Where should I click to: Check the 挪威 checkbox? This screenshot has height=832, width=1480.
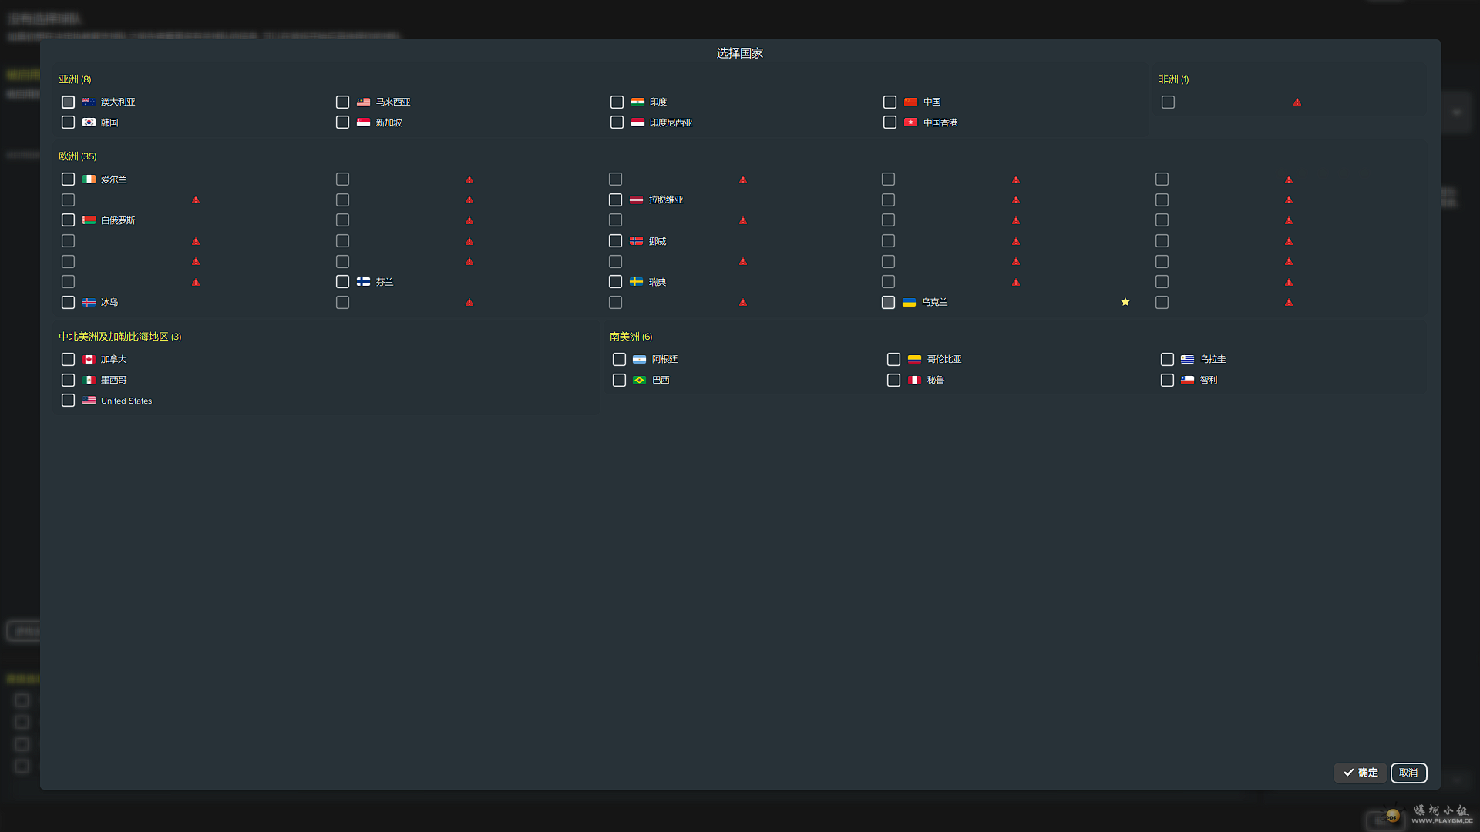(615, 241)
